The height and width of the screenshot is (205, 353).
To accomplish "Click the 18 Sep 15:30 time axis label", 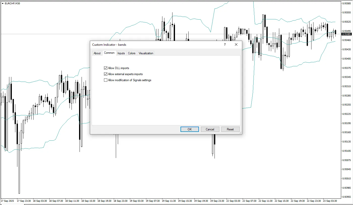I will click(88, 201).
